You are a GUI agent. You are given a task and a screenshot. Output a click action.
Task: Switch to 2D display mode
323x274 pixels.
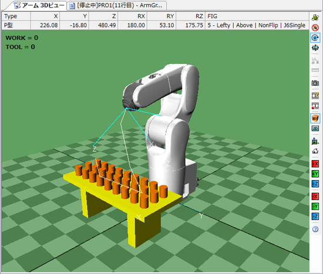(x=315, y=128)
